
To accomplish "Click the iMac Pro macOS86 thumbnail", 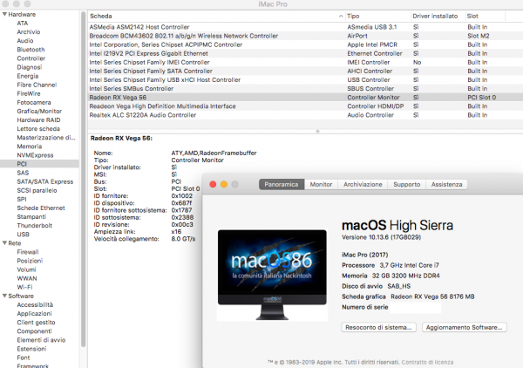I will click(x=272, y=275).
